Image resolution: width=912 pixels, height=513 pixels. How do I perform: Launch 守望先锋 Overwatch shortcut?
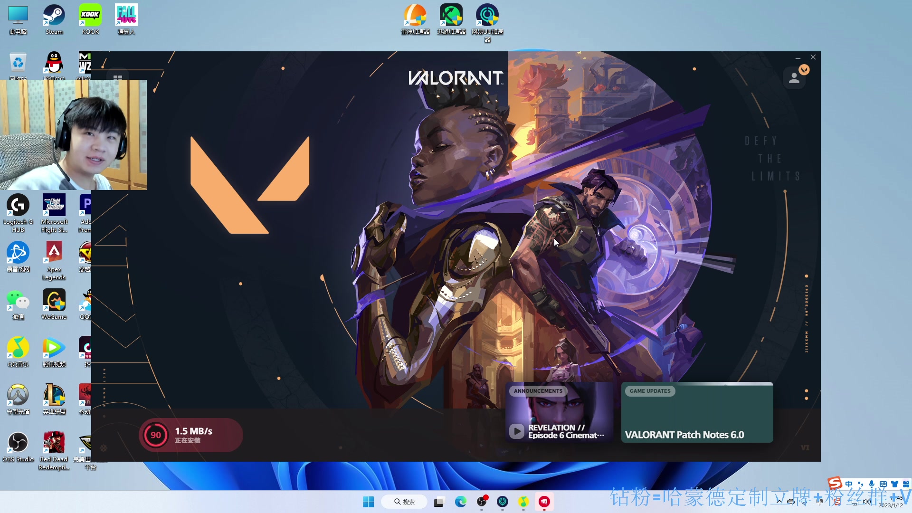18,399
